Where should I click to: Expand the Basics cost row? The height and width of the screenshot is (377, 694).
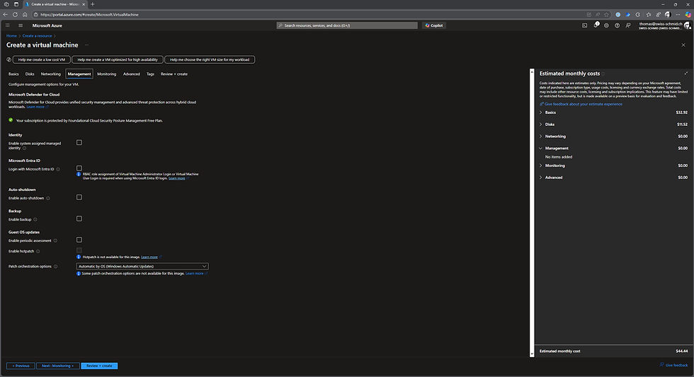(x=613, y=112)
